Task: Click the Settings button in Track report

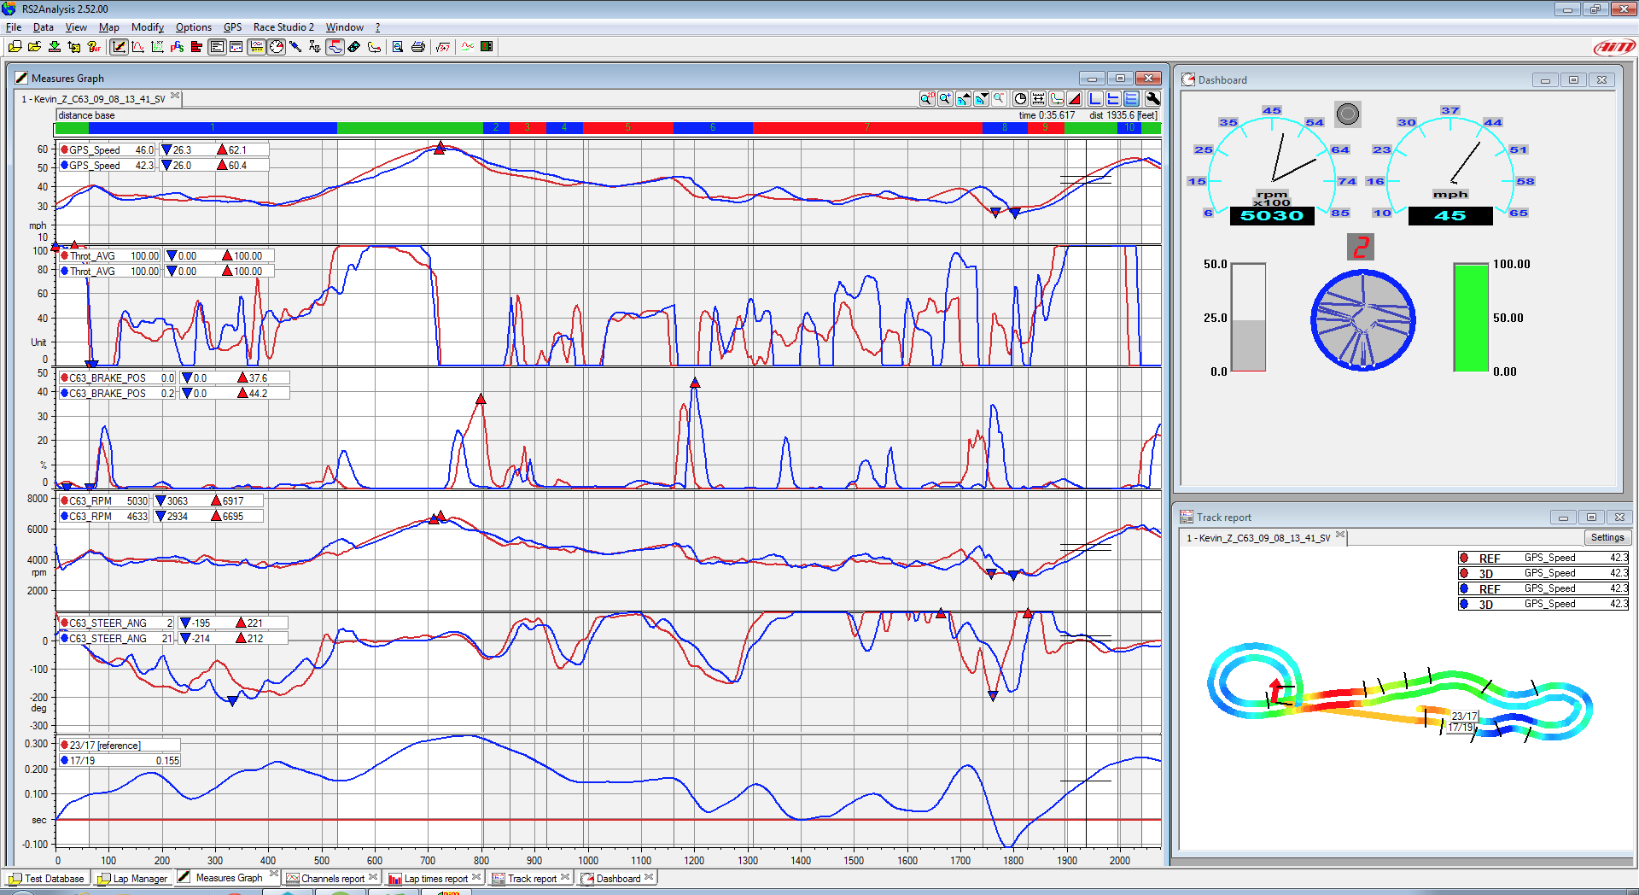Action: coord(1607,537)
